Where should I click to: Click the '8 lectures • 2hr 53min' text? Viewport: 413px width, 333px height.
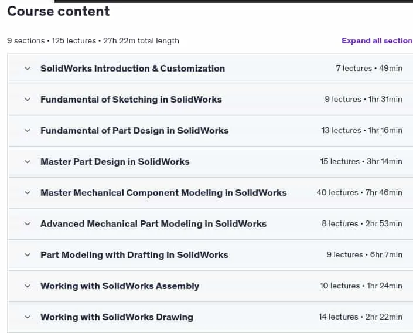(x=362, y=224)
